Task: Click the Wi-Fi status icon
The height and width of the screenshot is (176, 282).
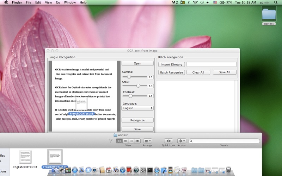Action: click(x=195, y=2)
